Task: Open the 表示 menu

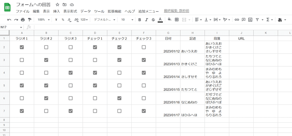Action: [x=46, y=11]
